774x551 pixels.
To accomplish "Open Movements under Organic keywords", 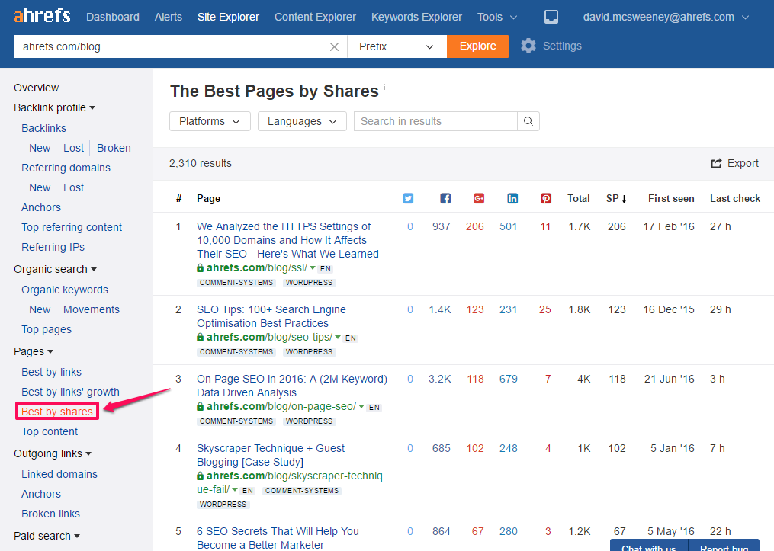I will tap(92, 309).
